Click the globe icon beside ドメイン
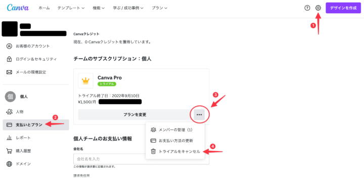This screenshot has width=364, height=187. pyautogui.click(x=9, y=164)
